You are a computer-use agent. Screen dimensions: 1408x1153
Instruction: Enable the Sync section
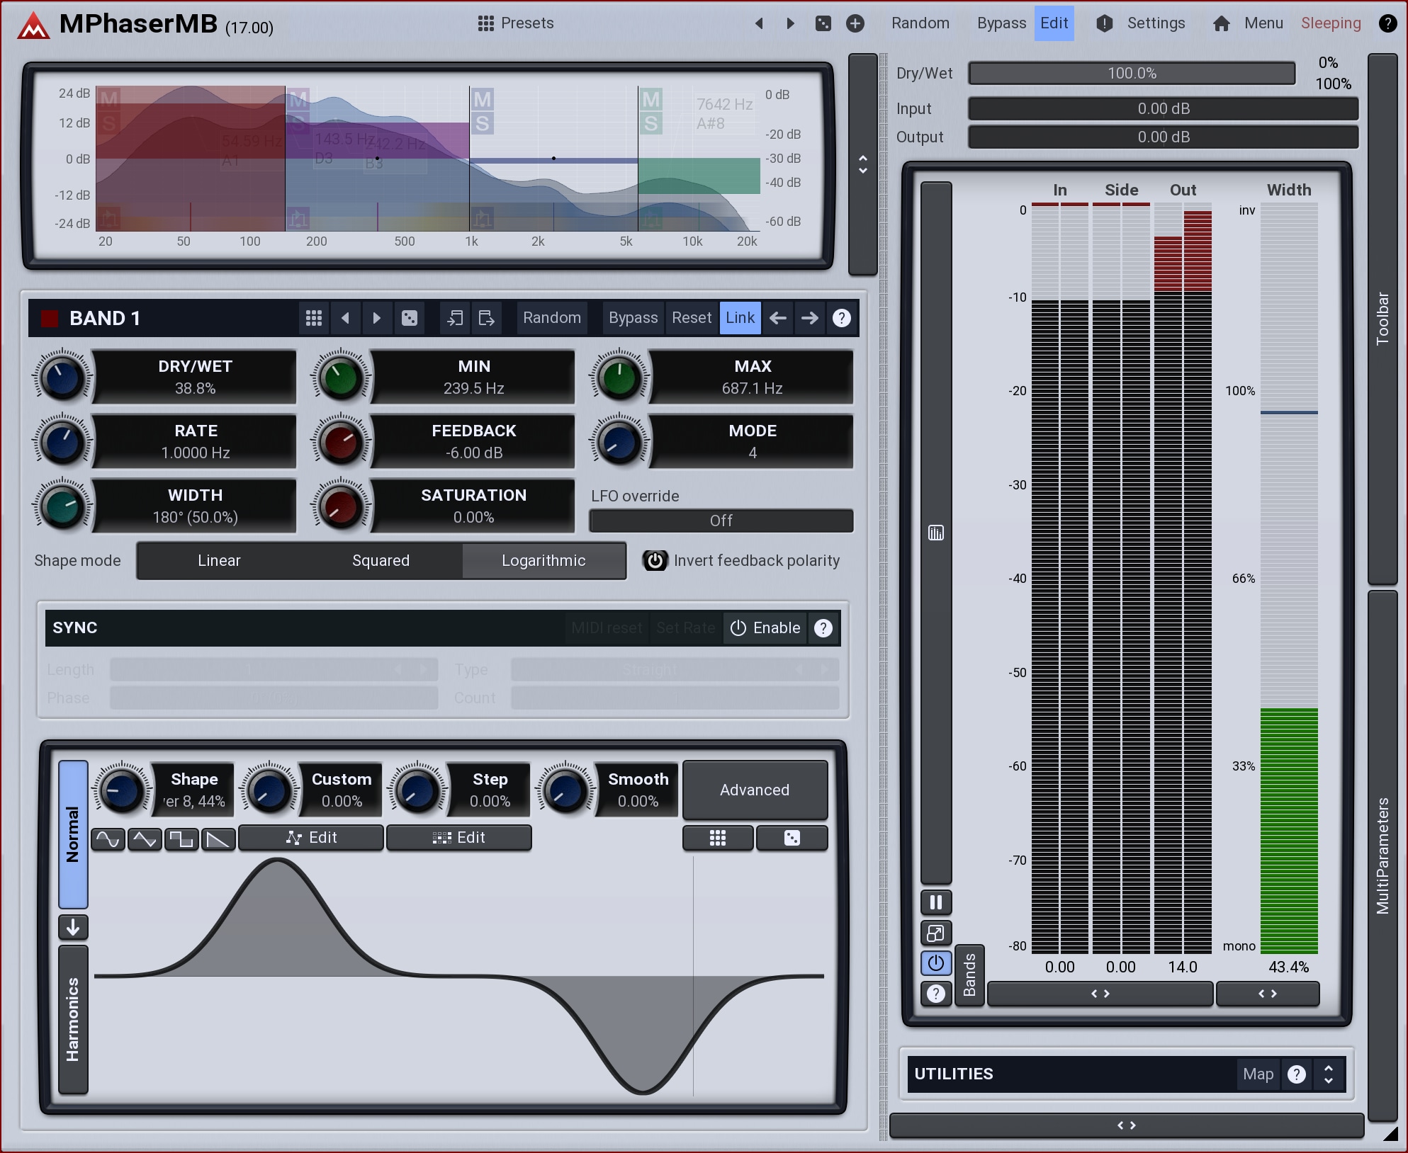click(765, 628)
